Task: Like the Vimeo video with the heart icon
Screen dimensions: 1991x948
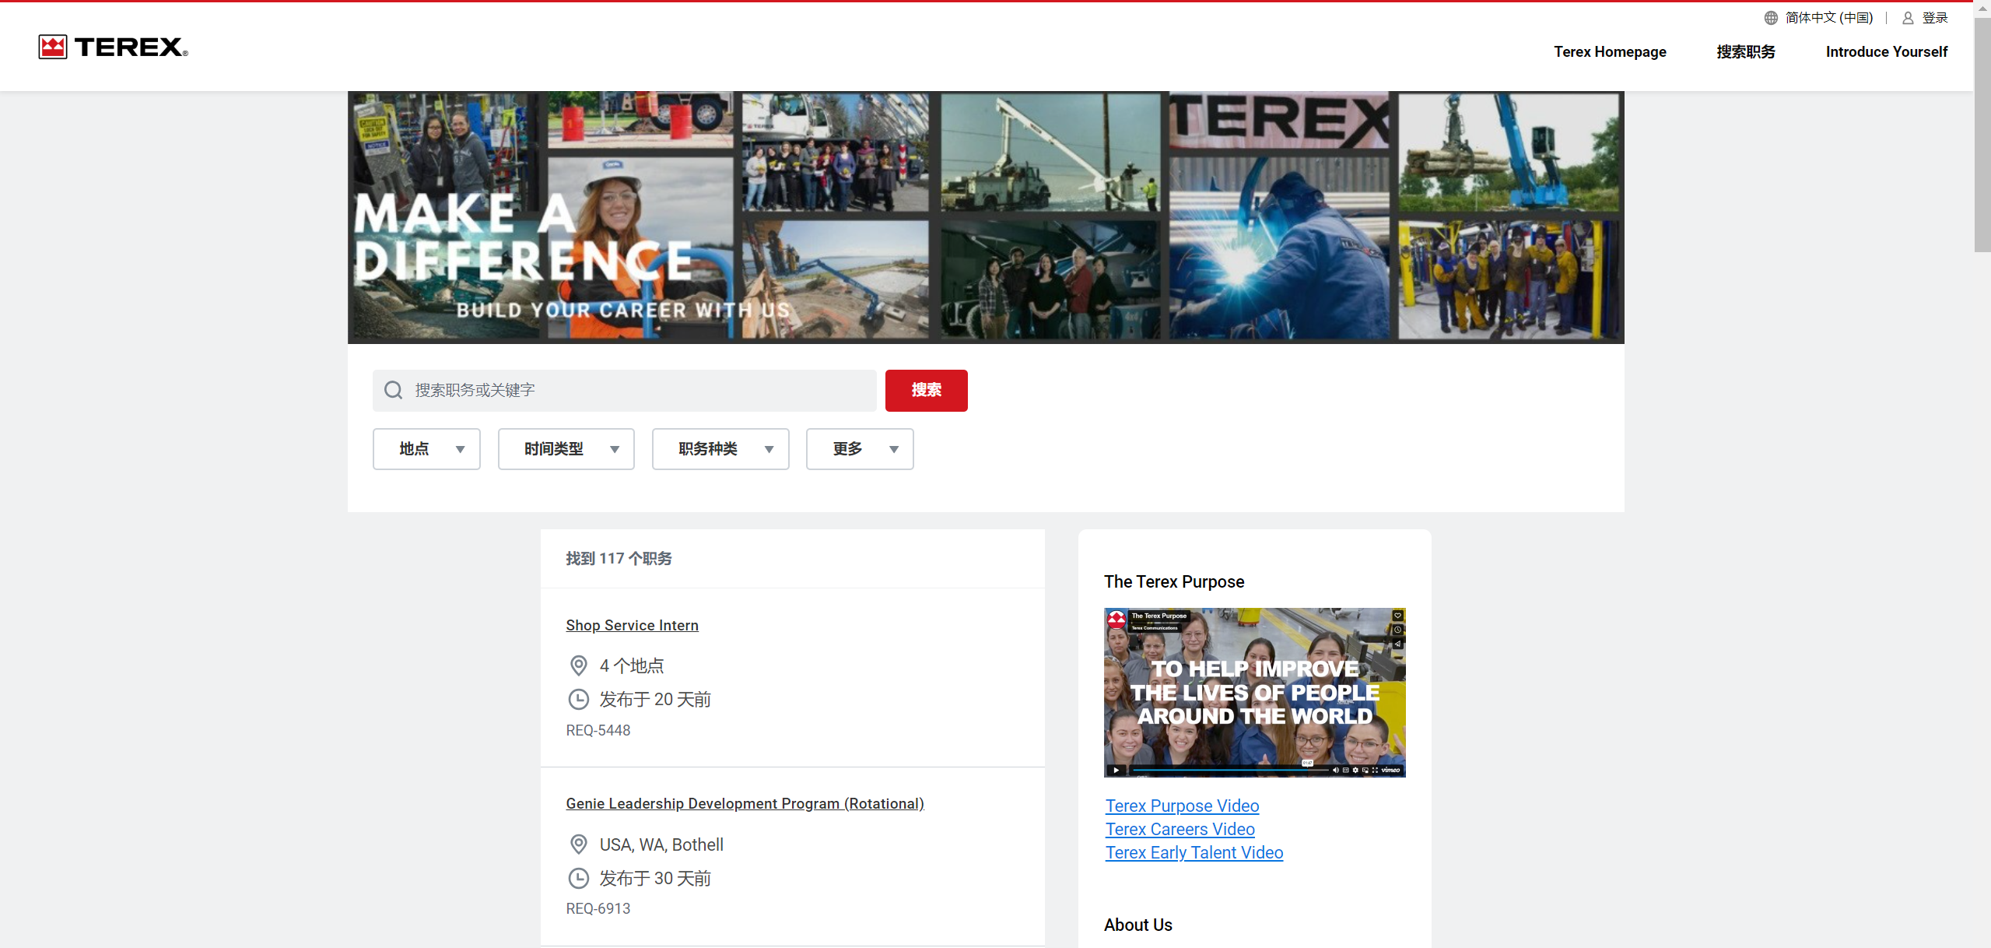Action: [1397, 616]
